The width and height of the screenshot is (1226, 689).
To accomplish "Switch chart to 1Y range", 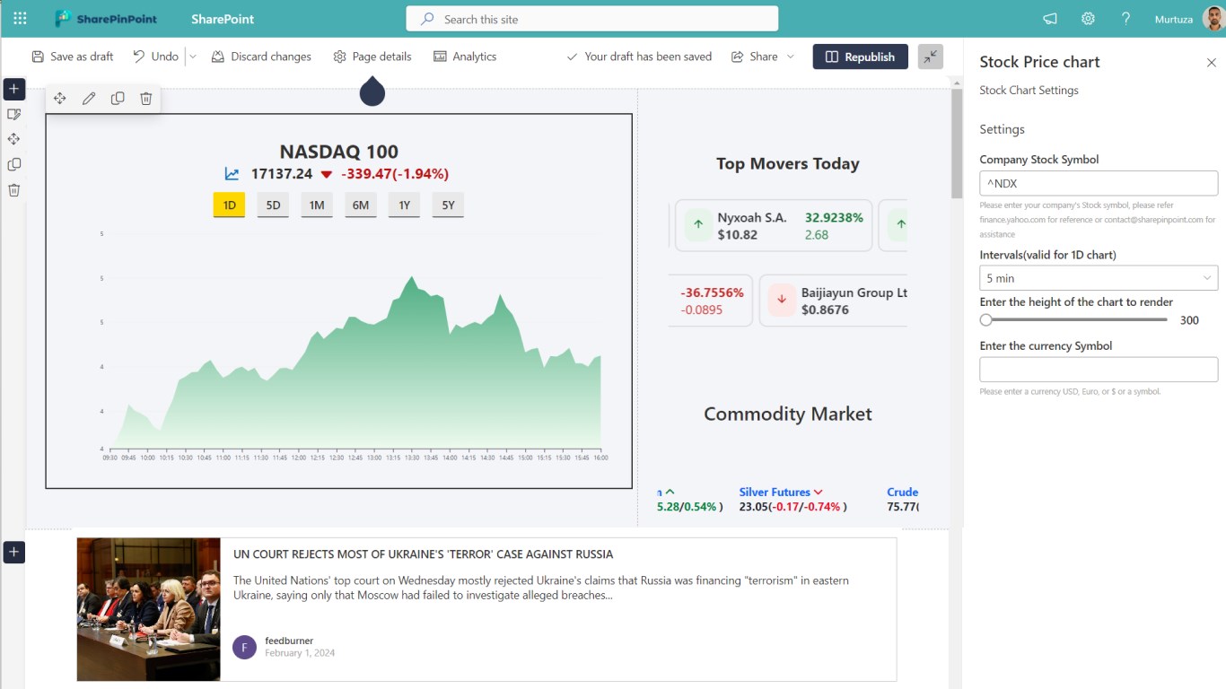I will 404,205.
